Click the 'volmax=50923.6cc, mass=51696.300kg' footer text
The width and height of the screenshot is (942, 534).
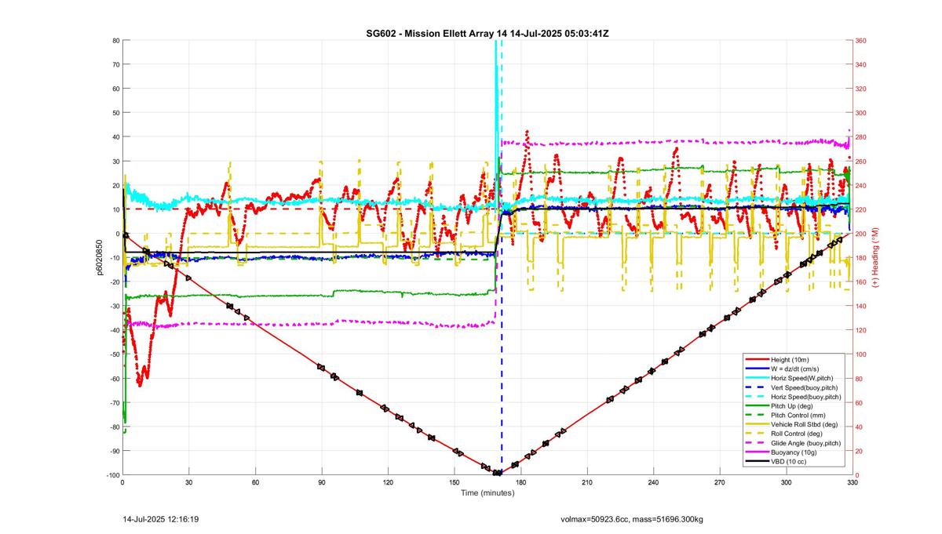[x=632, y=519]
